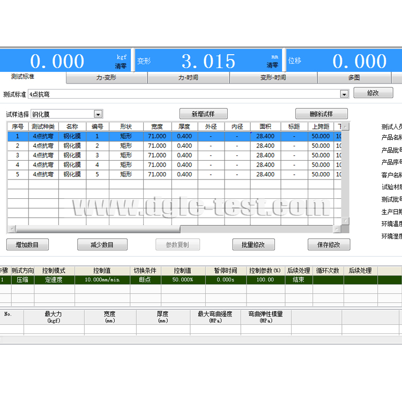
Task: Zero the 变形 deformation reading with 清零
Action: [x=272, y=65]
